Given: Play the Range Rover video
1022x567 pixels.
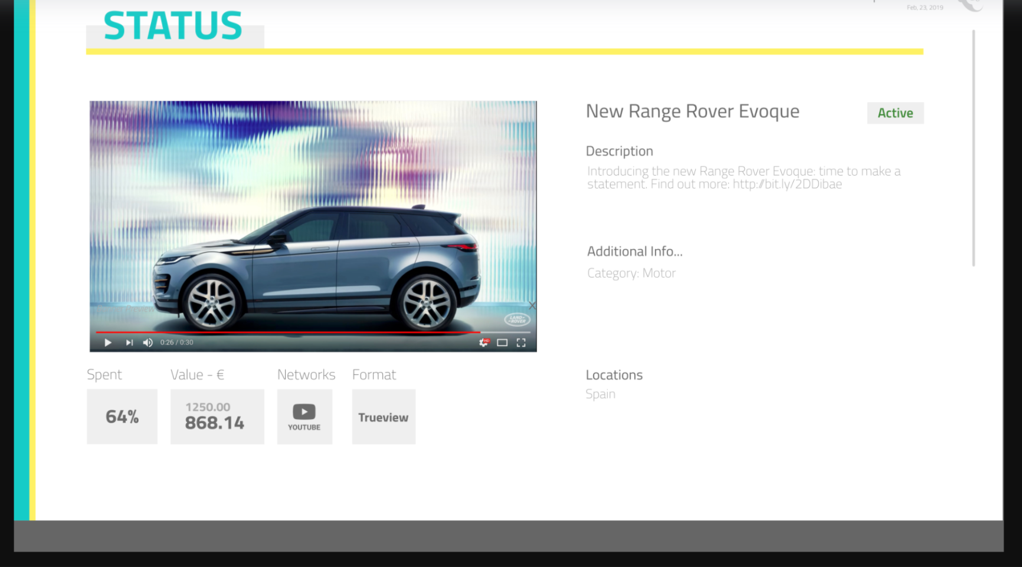Looking at the screenshot, I should pos(107,342).
